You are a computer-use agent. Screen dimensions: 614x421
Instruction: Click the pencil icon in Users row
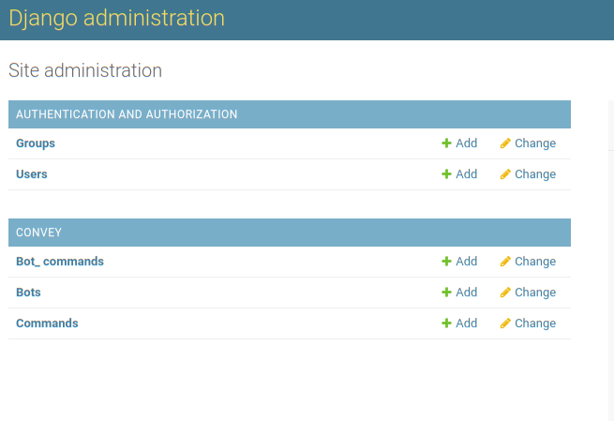click(505, 174)
